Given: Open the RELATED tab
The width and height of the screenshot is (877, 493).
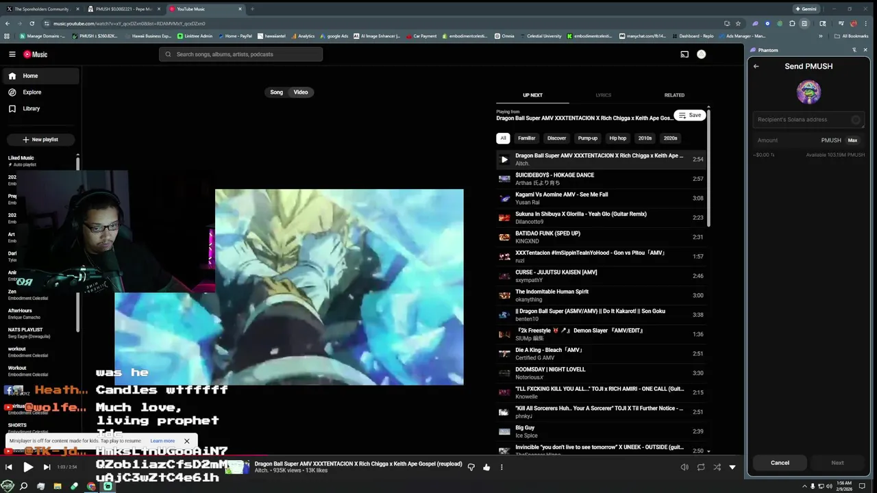Looking at the screenshot, I should pos(674,95).
